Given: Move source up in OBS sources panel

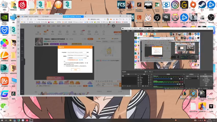Looking at the screenshot, I should coord(146,86).
